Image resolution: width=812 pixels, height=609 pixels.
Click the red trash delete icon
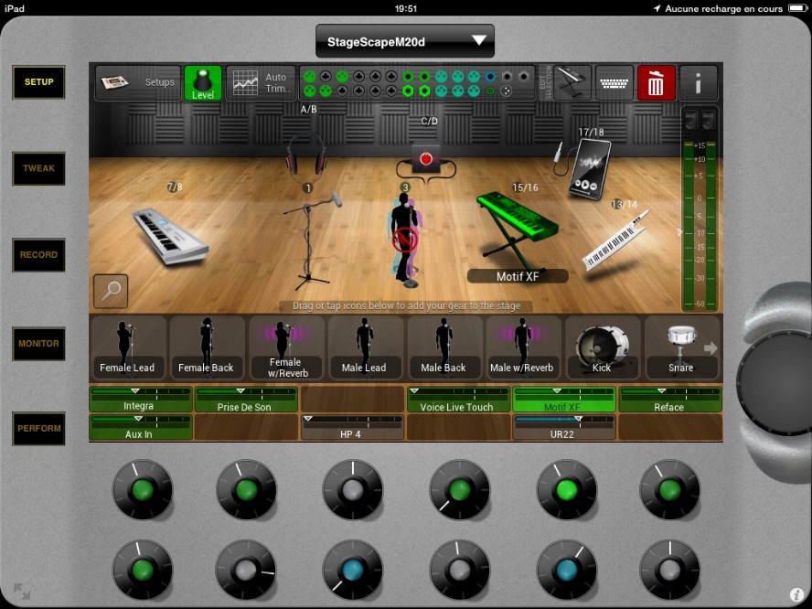656,83
